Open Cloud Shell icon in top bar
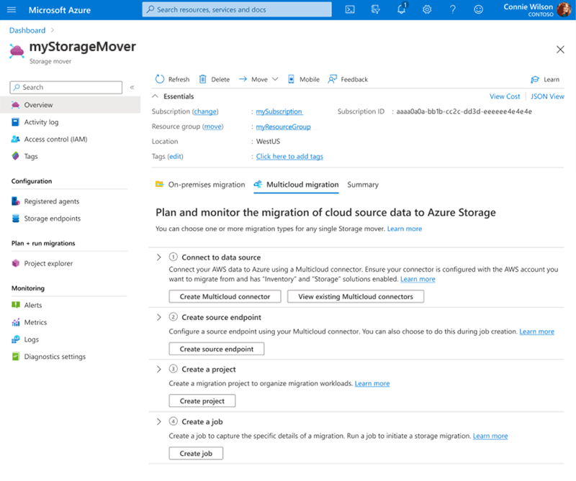This screenshot has width=576, height=481. point(350,9)
